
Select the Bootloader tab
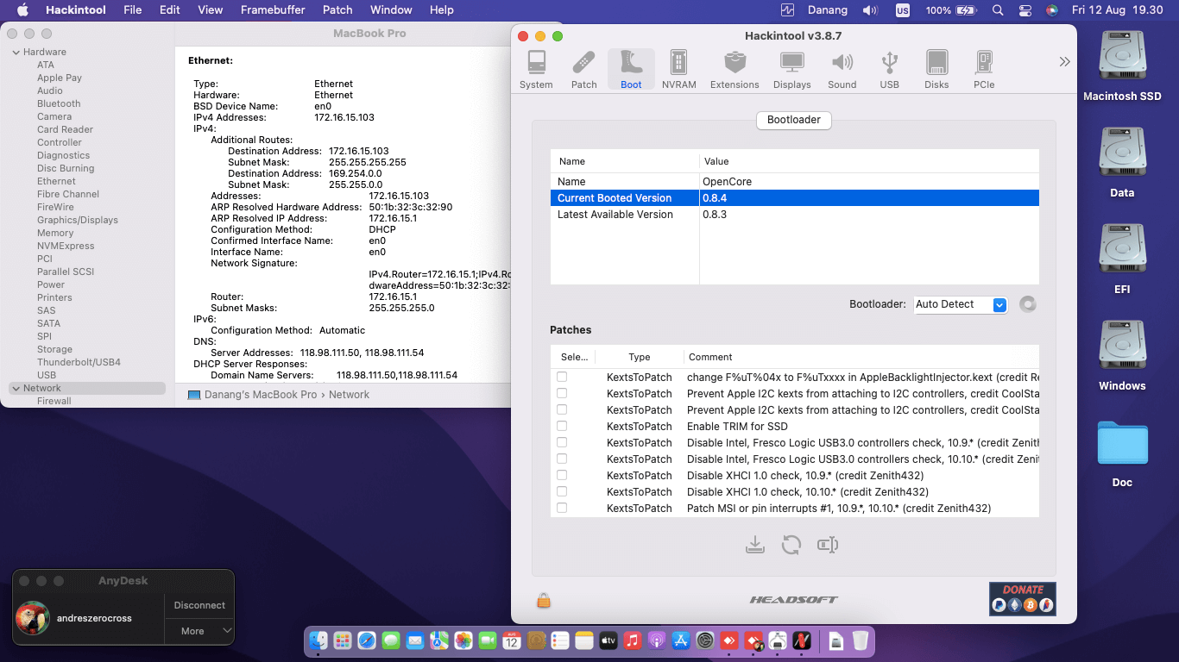793,120
